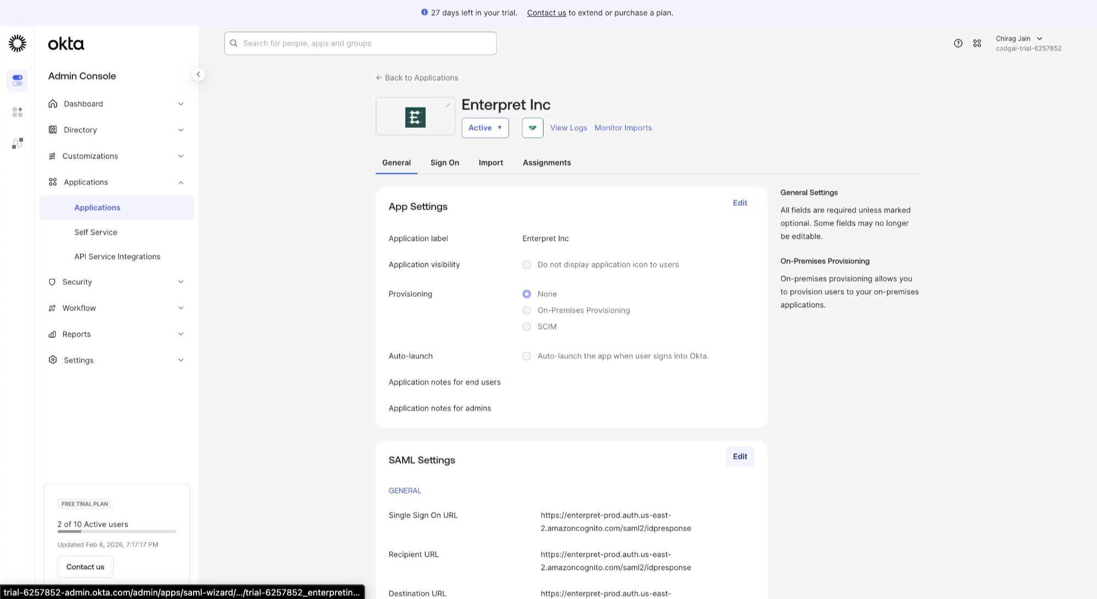Screen dimensions: 1097x599
Task: Click the Okta sunburst logo icon
Action: click(x=18, y=43)
